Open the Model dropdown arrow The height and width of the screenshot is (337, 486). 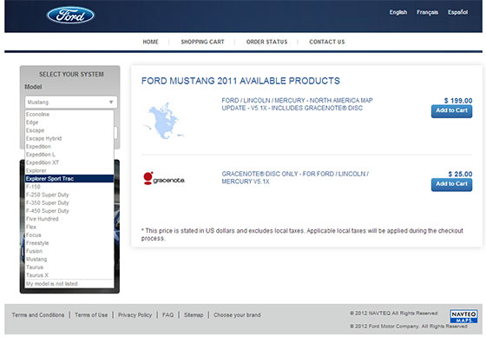coord(111,102)
